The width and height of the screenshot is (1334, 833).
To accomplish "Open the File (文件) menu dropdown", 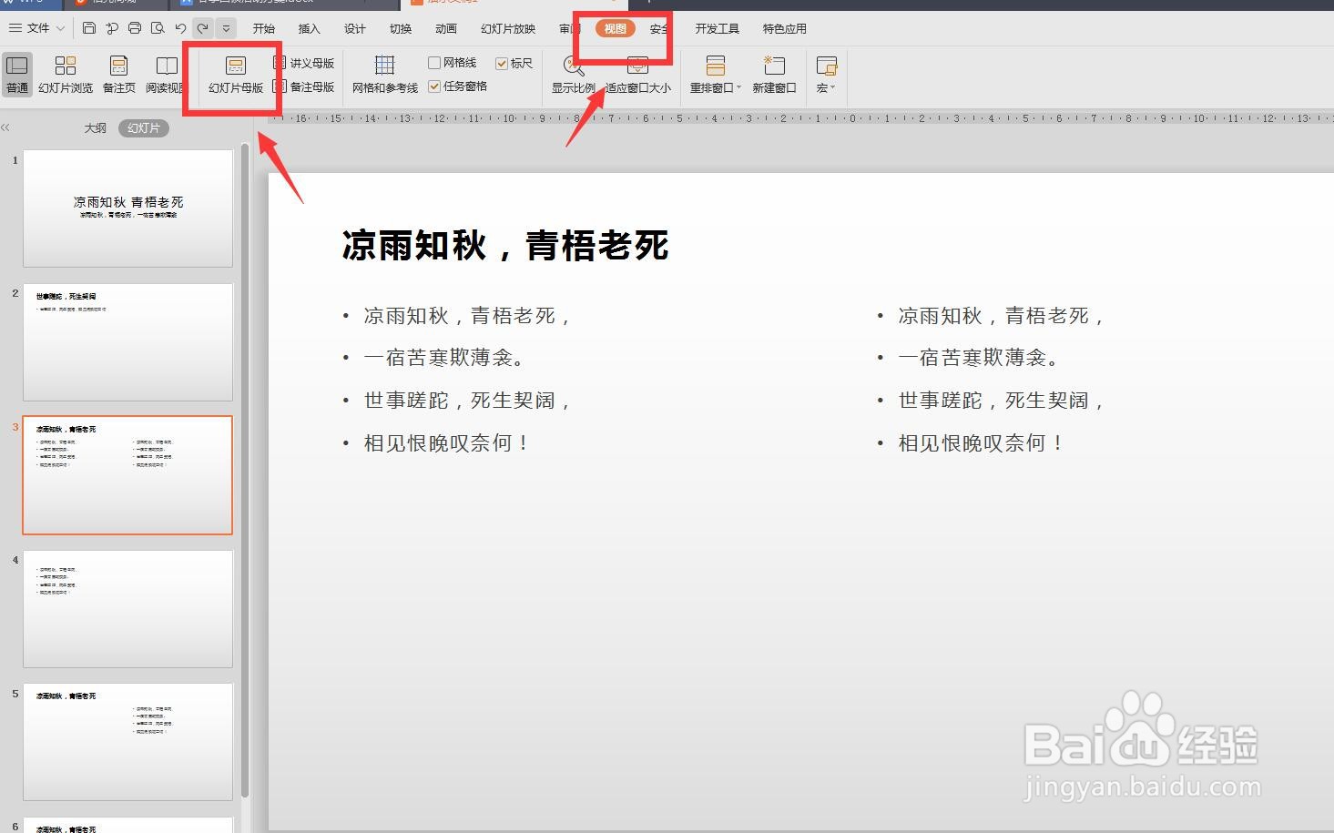I will [x=37, y=28].
